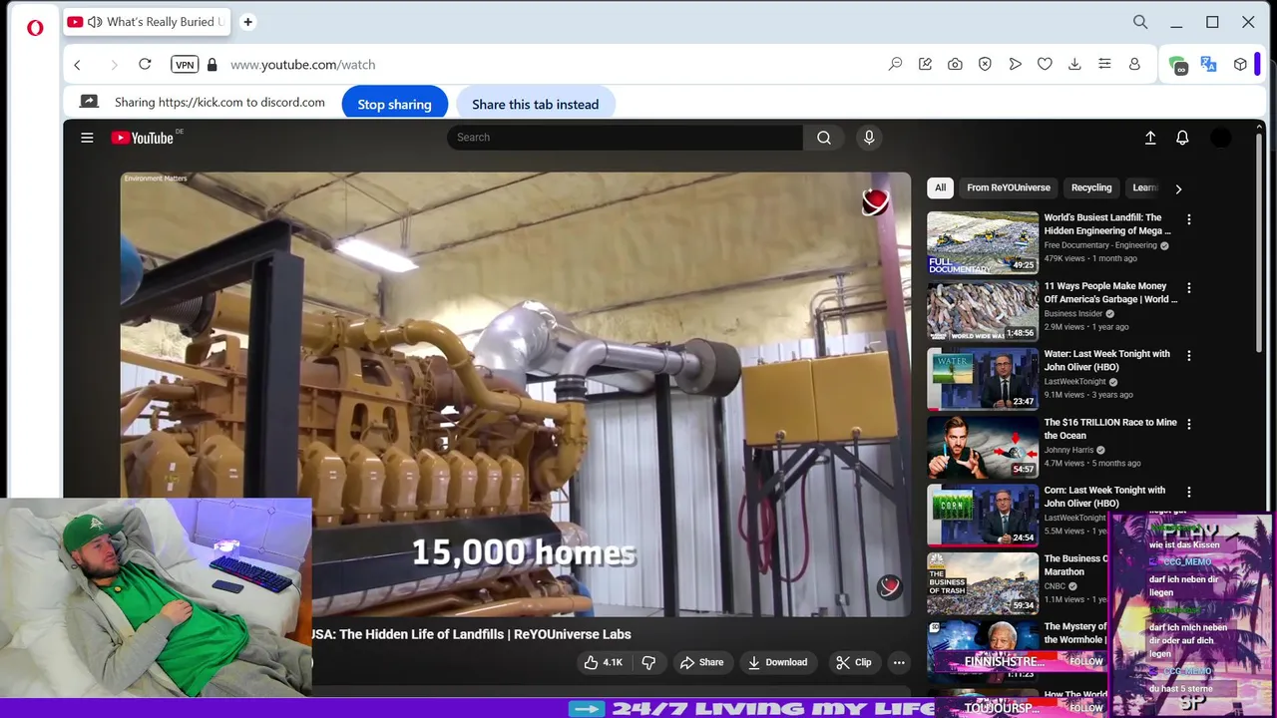This screenshot has width=1277, height=718.
Task: Open the Opera account profile icon
Action: click(1134, 64)
